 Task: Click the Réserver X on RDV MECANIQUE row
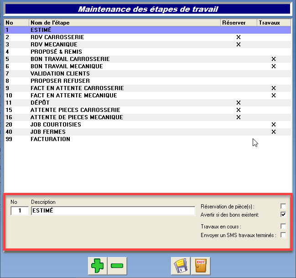coord(239,45)
